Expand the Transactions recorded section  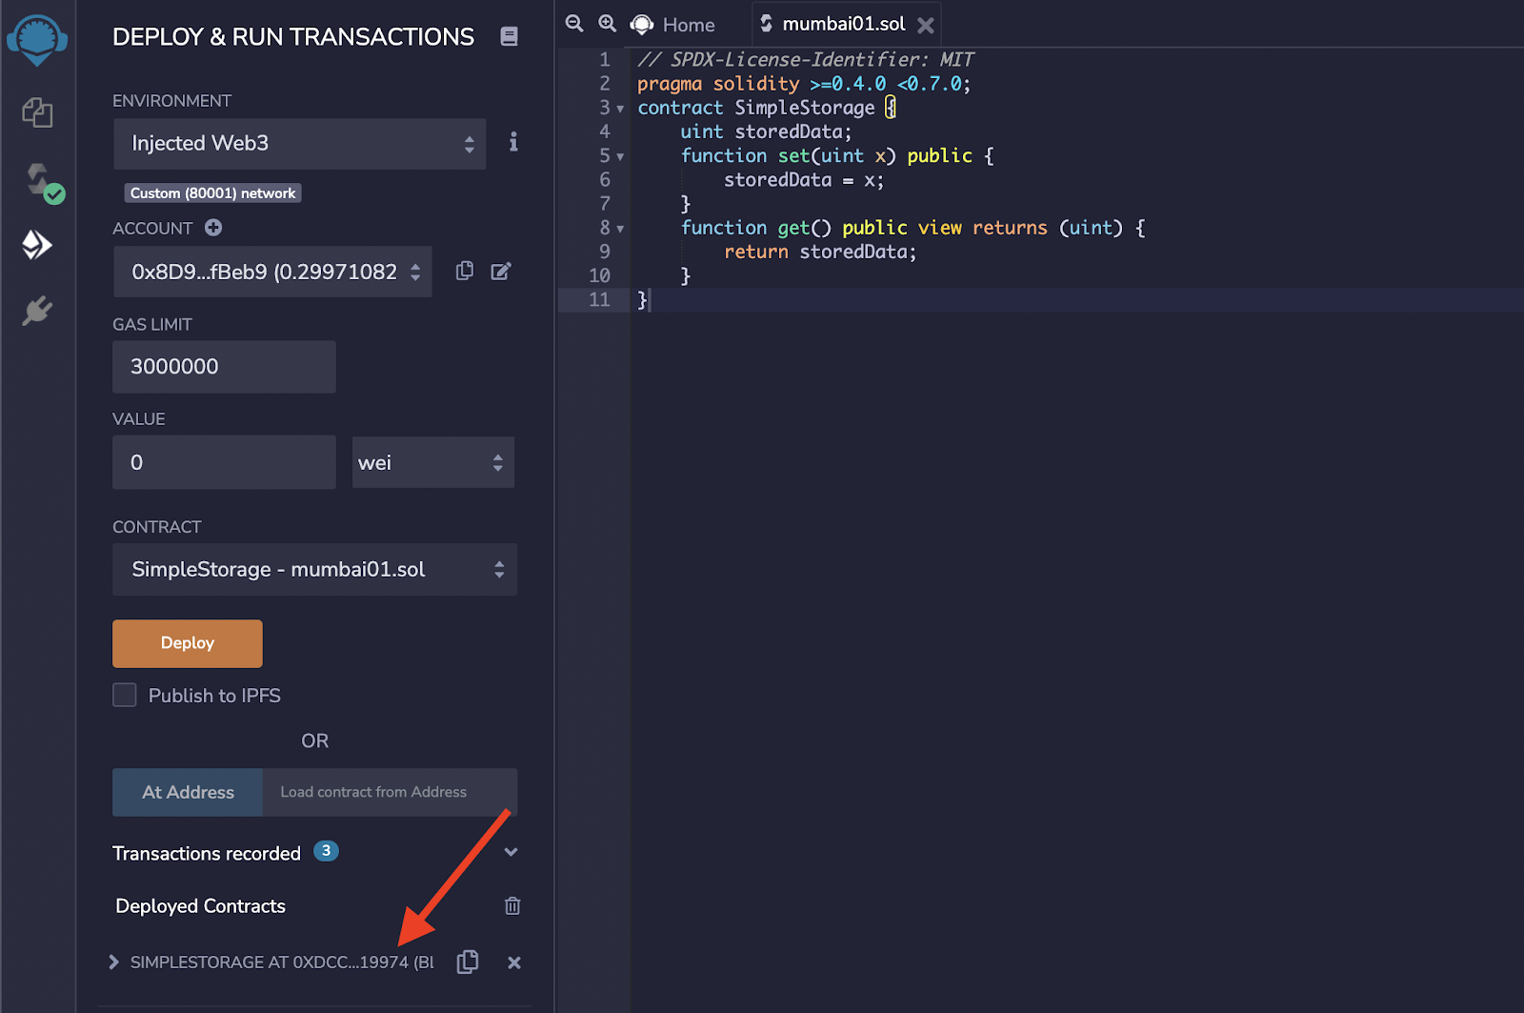click(x=511, y=853)
